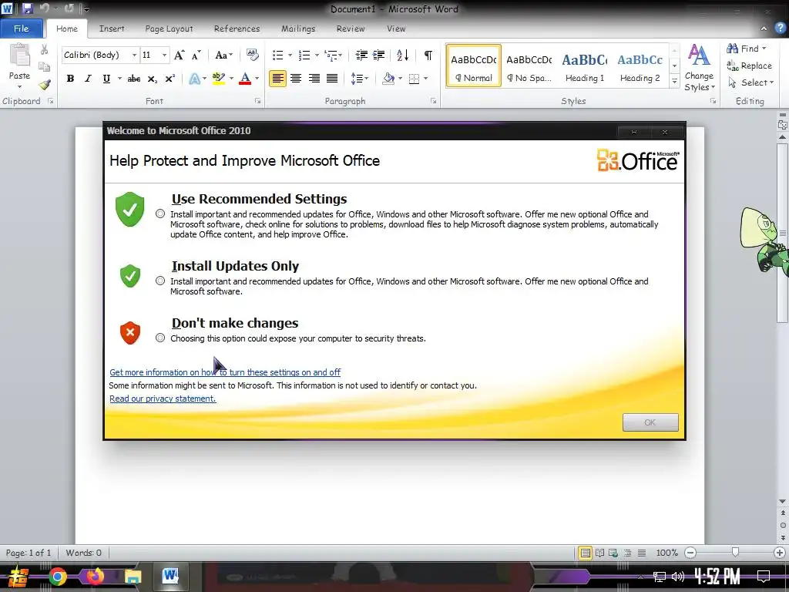Image resolution: width=789 pixels, height=592 pixels.
Task: Expand the Styles gallery More arrow
Action: point(675,81)
